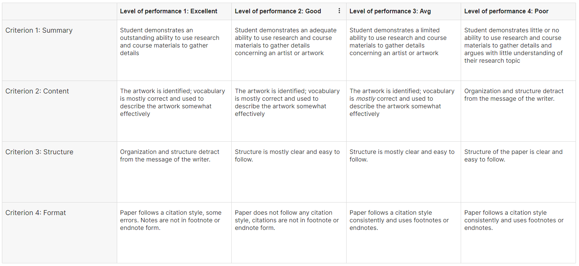Edit the Content cell under Excellent
Viewport: 579px width, 266px height.
(172, 103)
